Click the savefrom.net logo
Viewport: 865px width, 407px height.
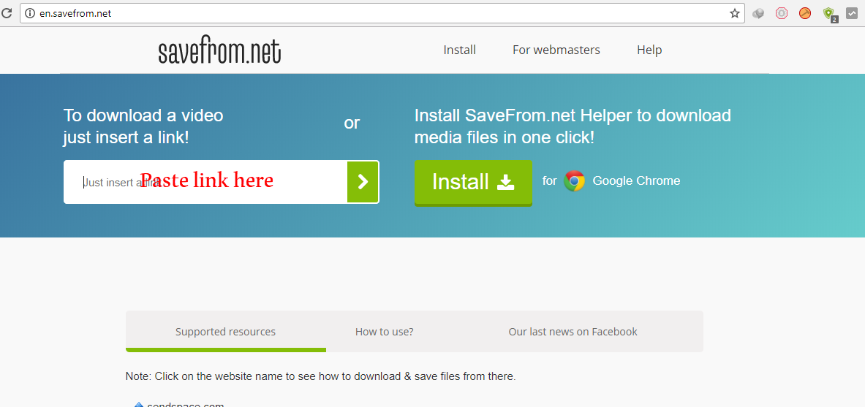(219, 51)
